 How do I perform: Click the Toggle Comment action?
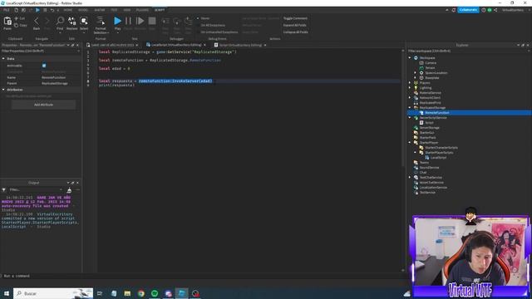[x=295, y=18]
